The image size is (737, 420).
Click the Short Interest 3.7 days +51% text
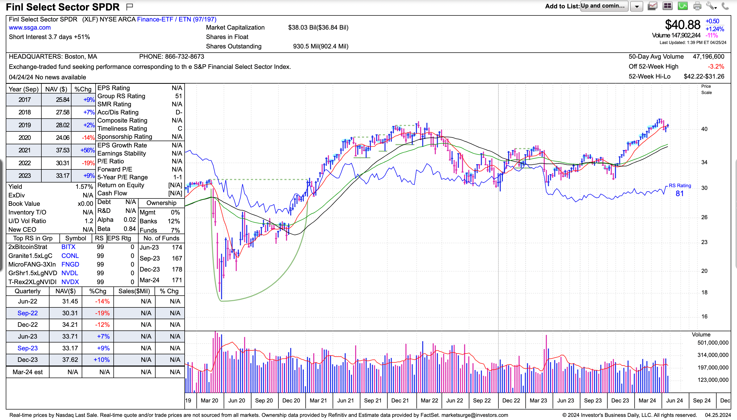click(49, 37)
